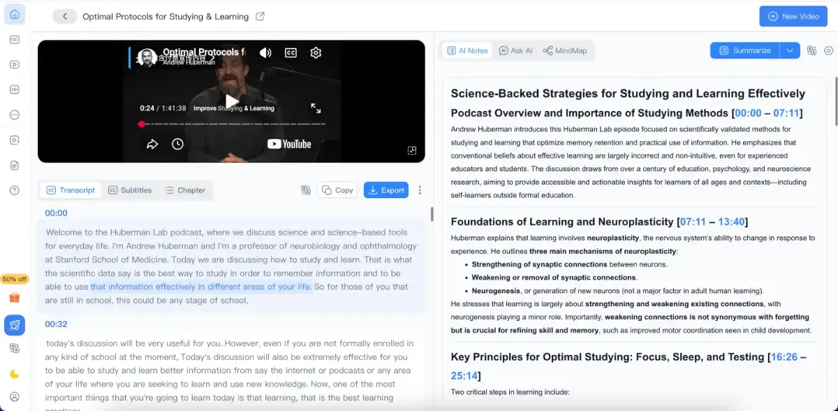Click the video screenshot capture corner icon

click(412, 150)
